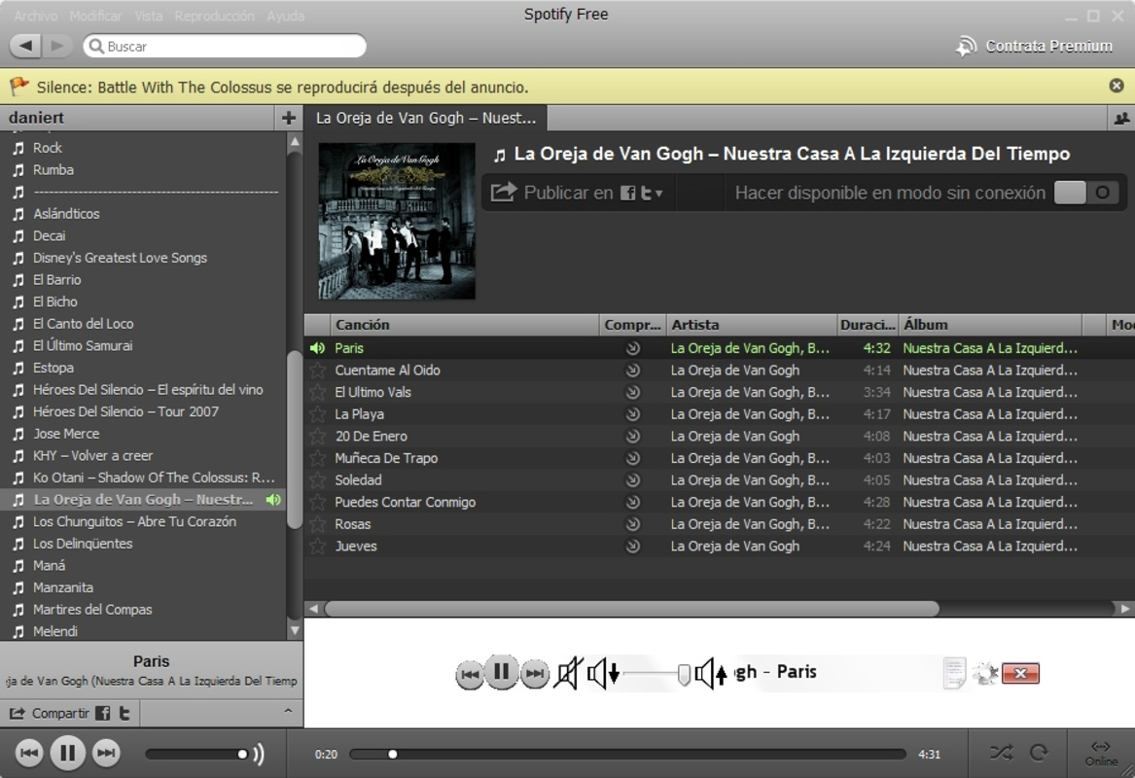Open the Reproducción menu
1135x778 pixels.
pos(214,16)
